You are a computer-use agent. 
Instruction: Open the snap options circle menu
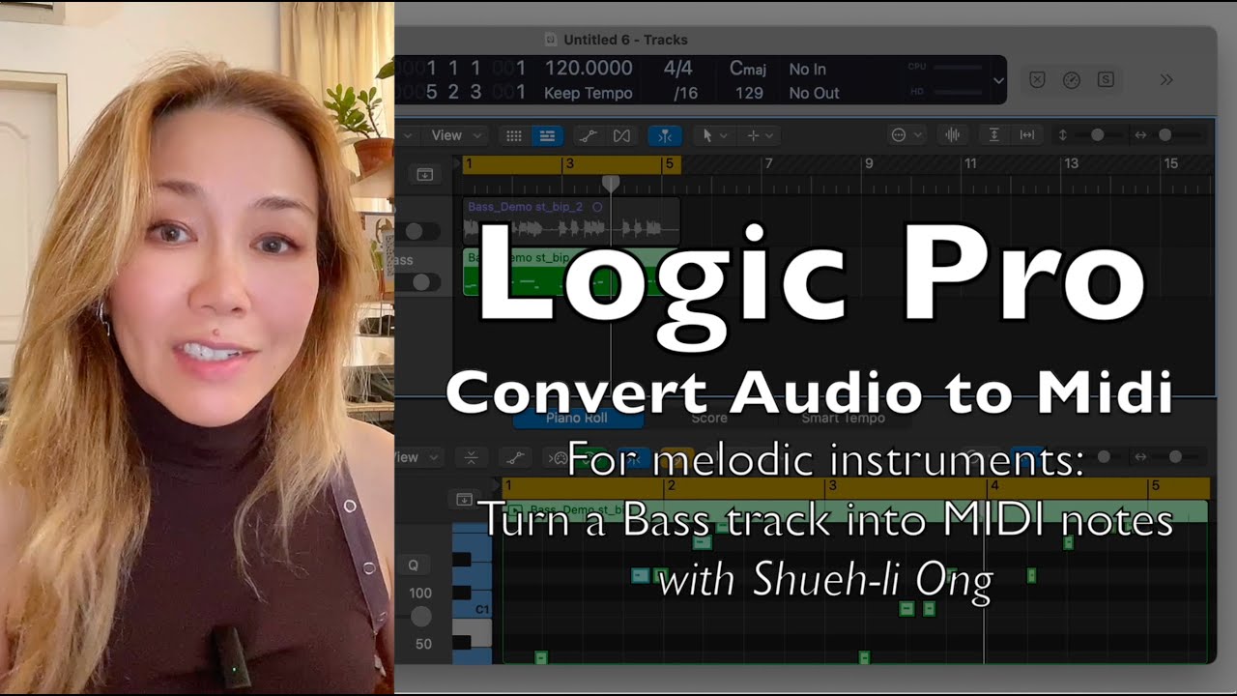906,135
